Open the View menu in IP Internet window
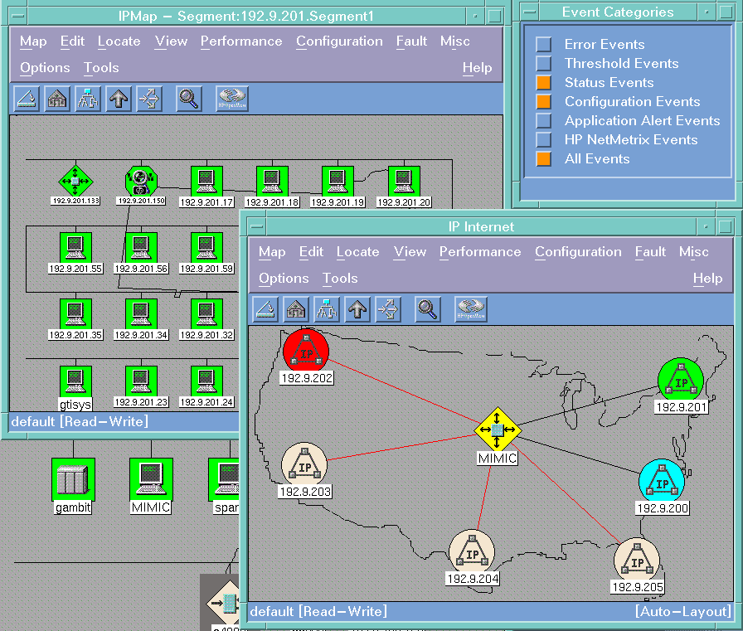 pos(410,251)
